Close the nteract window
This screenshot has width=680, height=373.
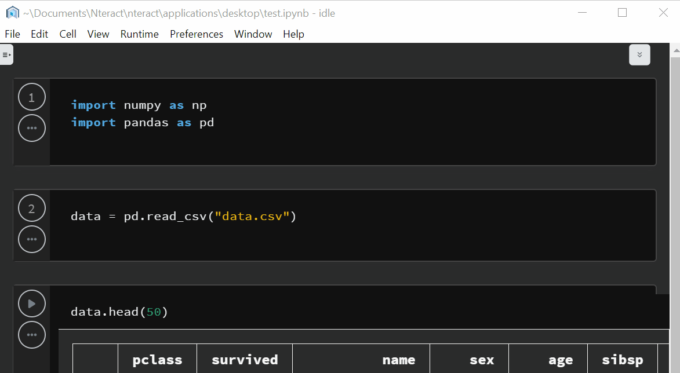pyautogui.click(x=663, y=13)
